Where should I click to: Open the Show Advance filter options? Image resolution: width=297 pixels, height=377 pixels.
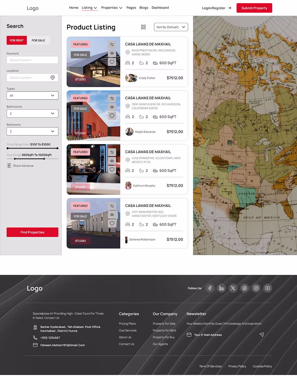click(x=20, y=166)
